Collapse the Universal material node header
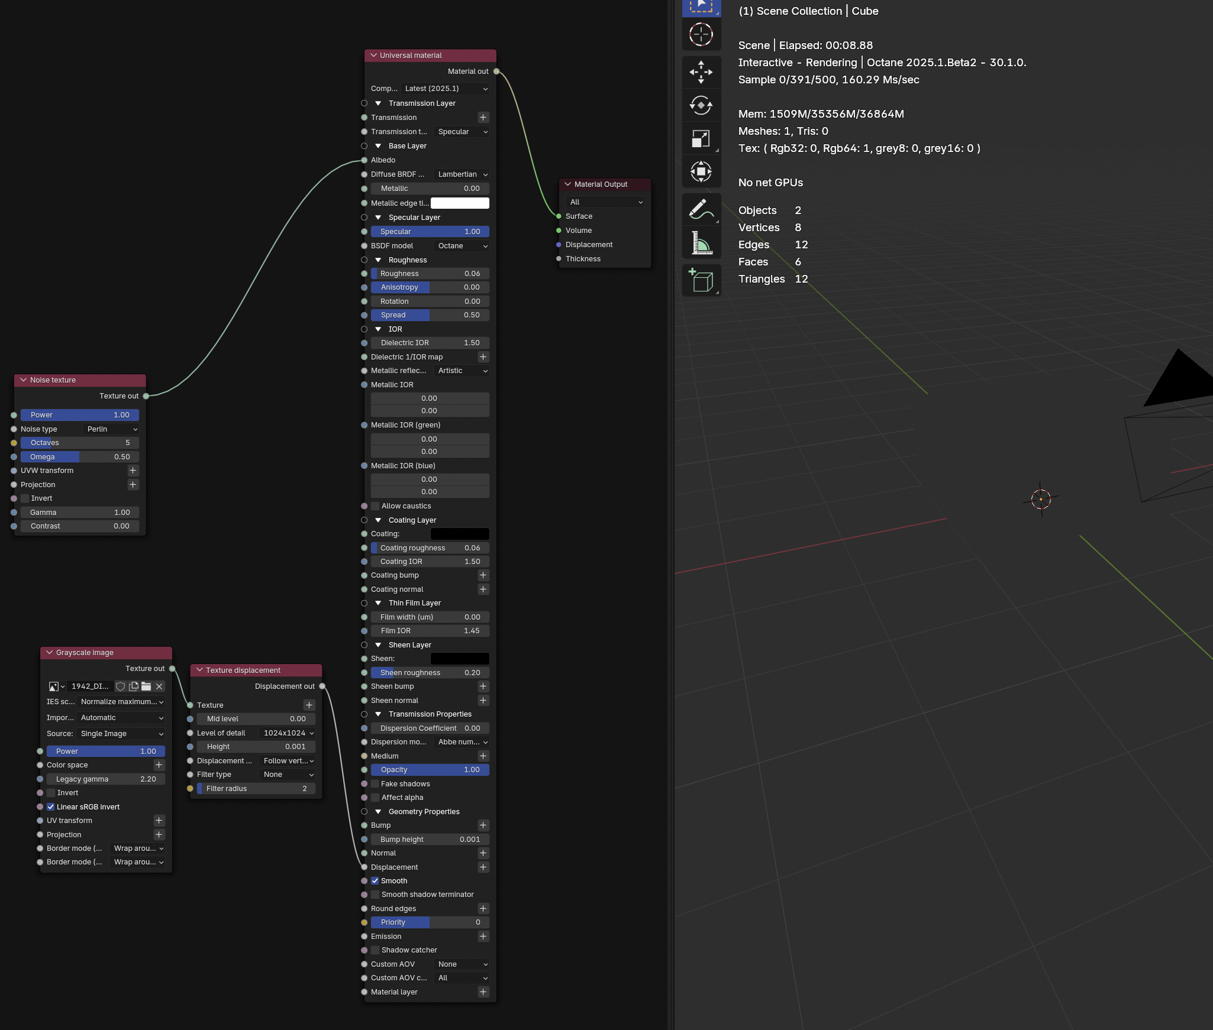The height and width of the screenshot is (1030, 1213). point(373,56)
